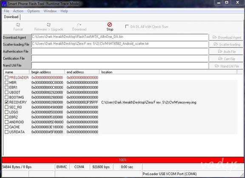245x178 pixels.
Task: Click the red Stop icon
Action: (110, 25)
